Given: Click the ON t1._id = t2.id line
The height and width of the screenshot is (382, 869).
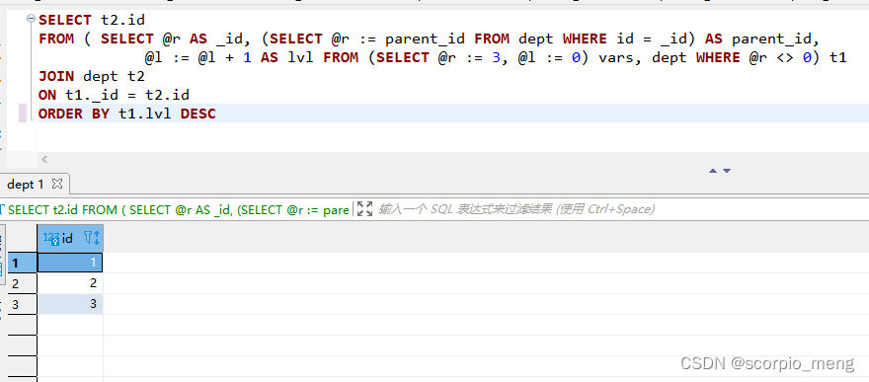Looking at the screenshot, I should [114, 95].
